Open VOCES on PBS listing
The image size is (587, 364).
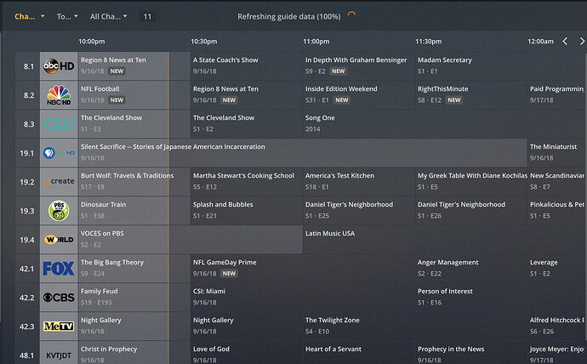pyautogui.click(x=191, y=240)
